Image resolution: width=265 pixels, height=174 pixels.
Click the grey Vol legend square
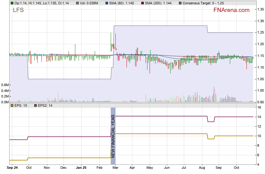point(77,3)
